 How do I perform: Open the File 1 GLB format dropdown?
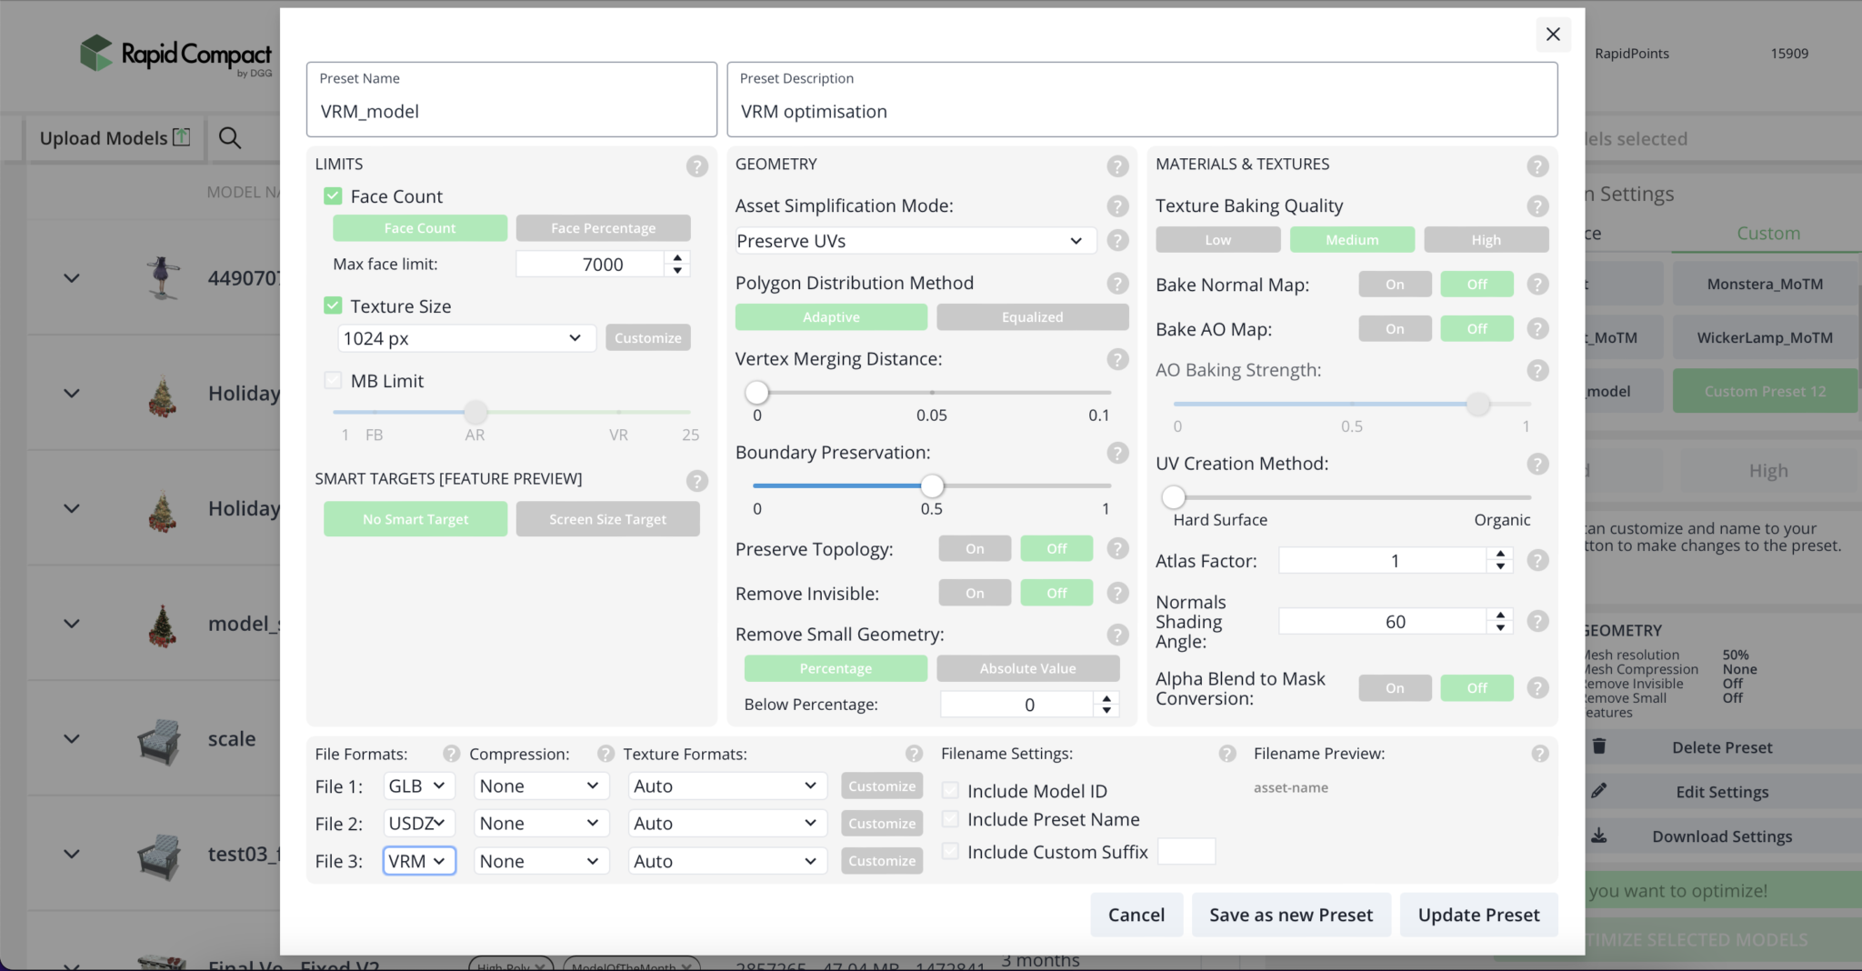pyautogui.click(x=418, y=786)
